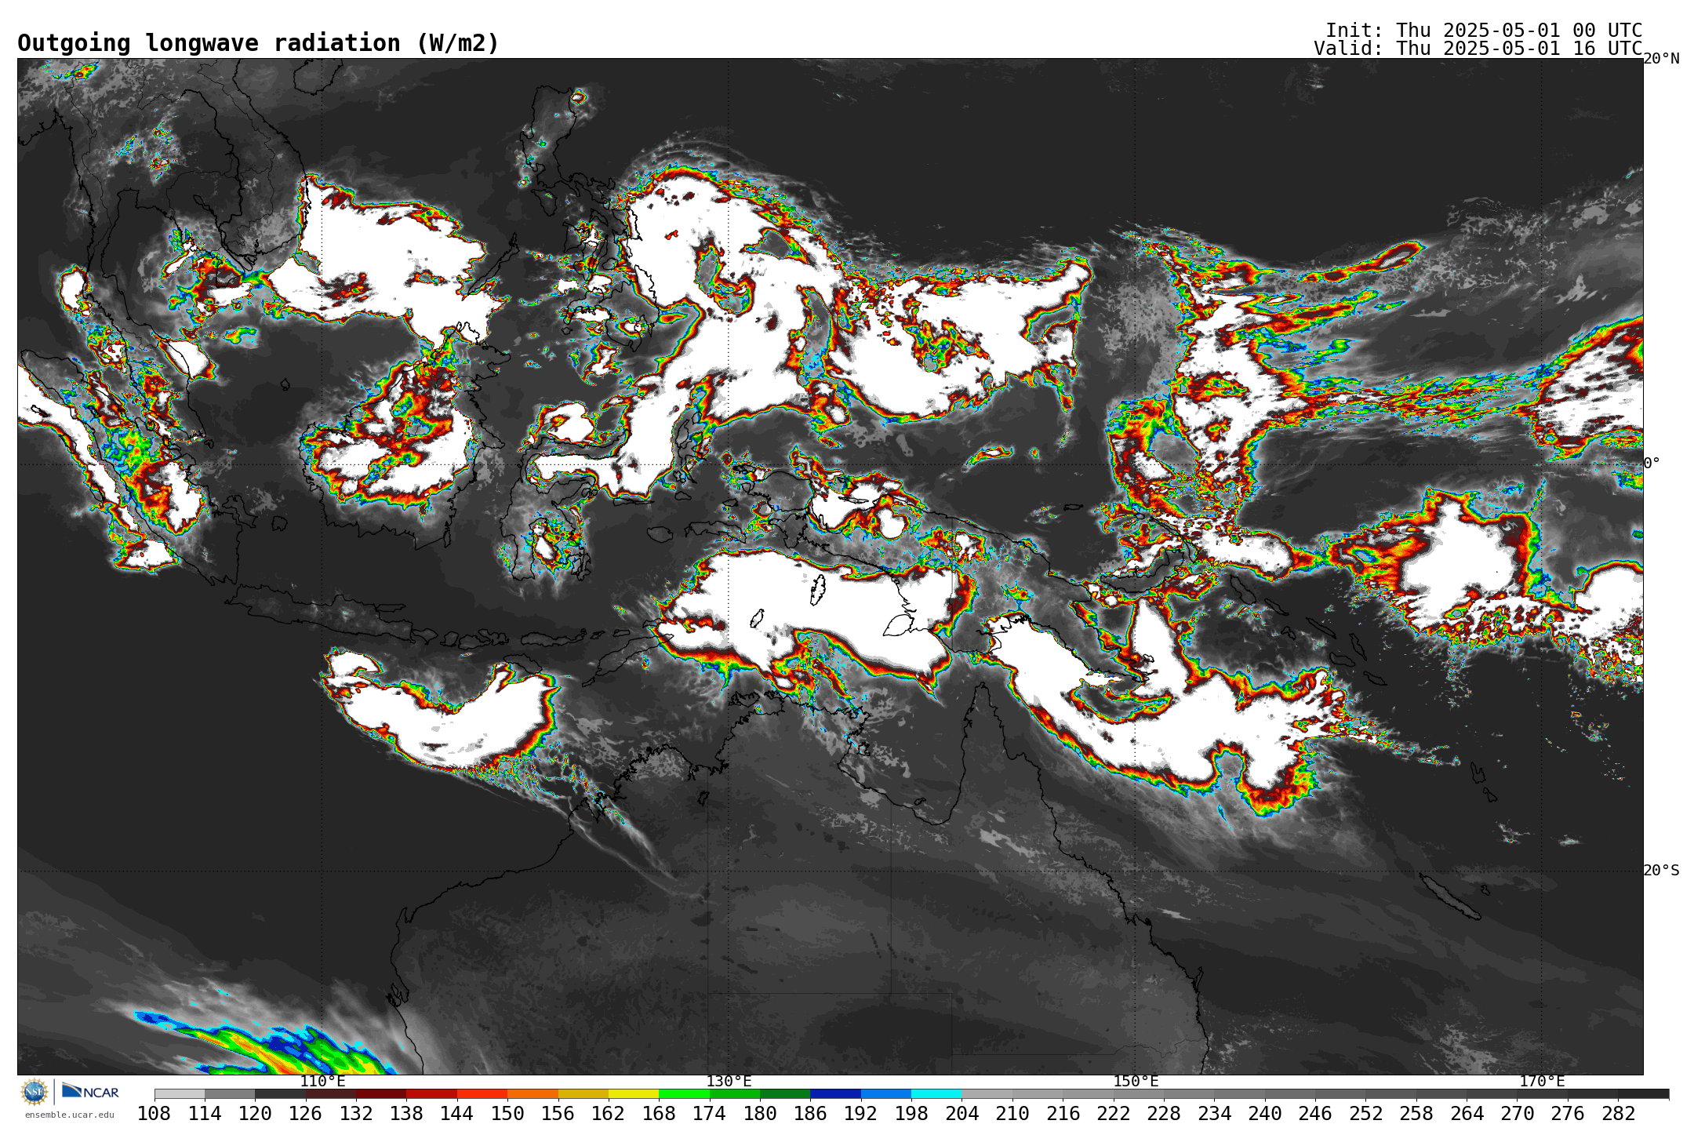Pick the bright green swatch between 168 and 174
The width and height of the screenshot is (1694, 1124).
click(684, 1093)
